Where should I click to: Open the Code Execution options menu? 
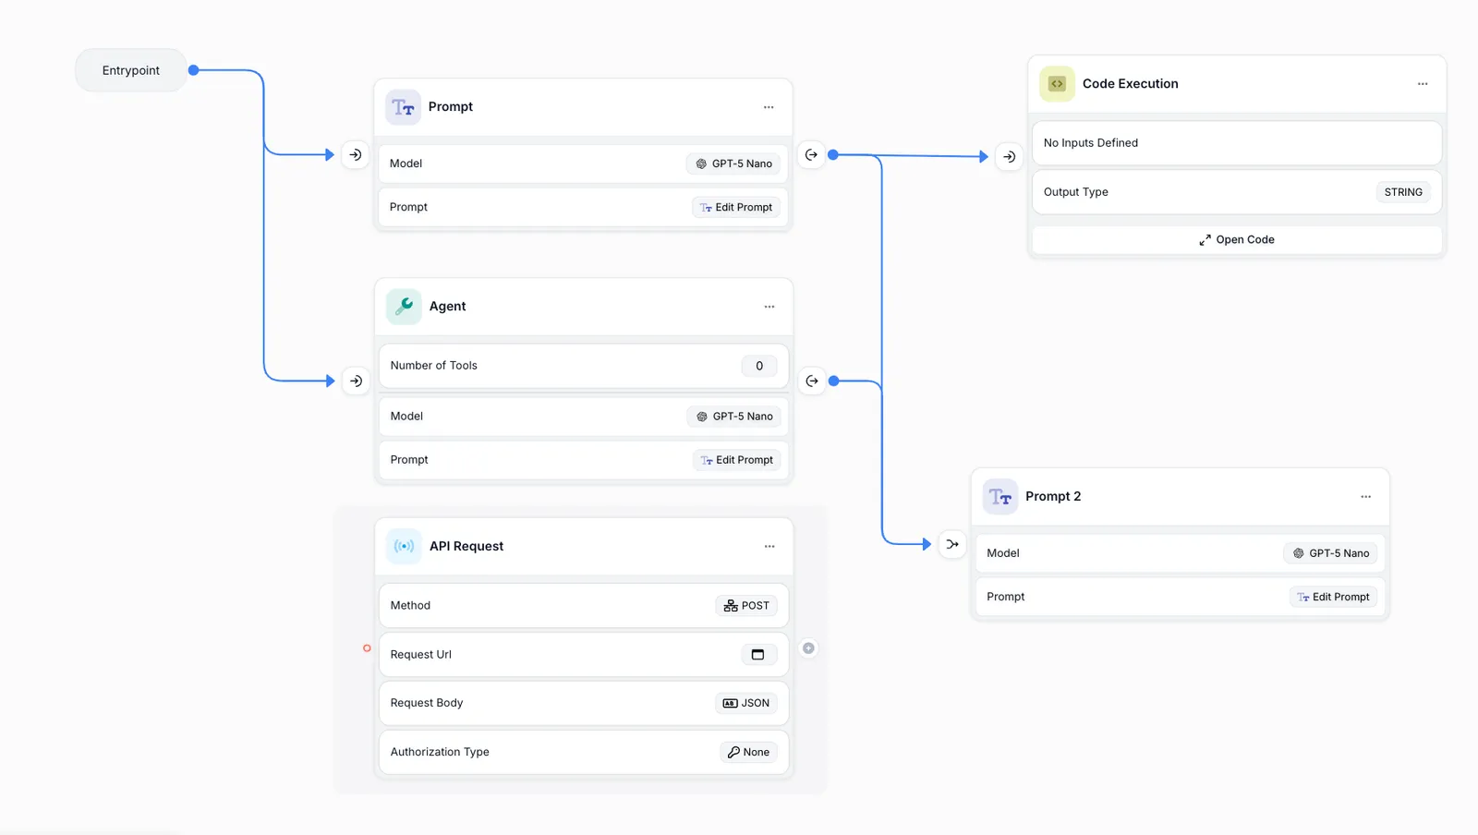click(1423, 84)
